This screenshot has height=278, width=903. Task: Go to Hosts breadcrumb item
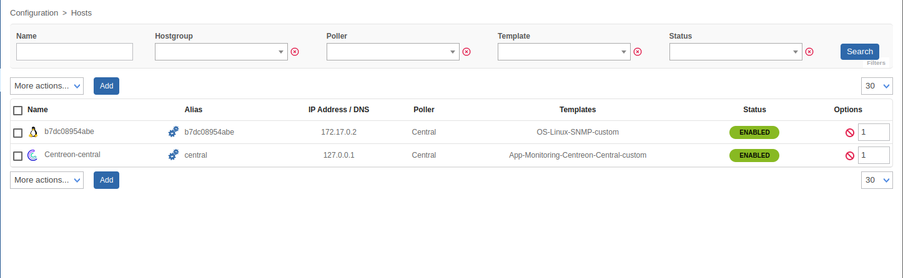(x=81, y=12)
